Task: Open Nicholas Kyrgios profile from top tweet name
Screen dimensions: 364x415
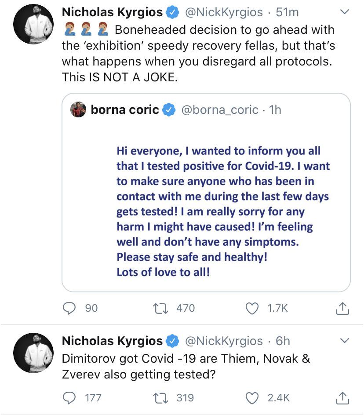Action: 112,13
